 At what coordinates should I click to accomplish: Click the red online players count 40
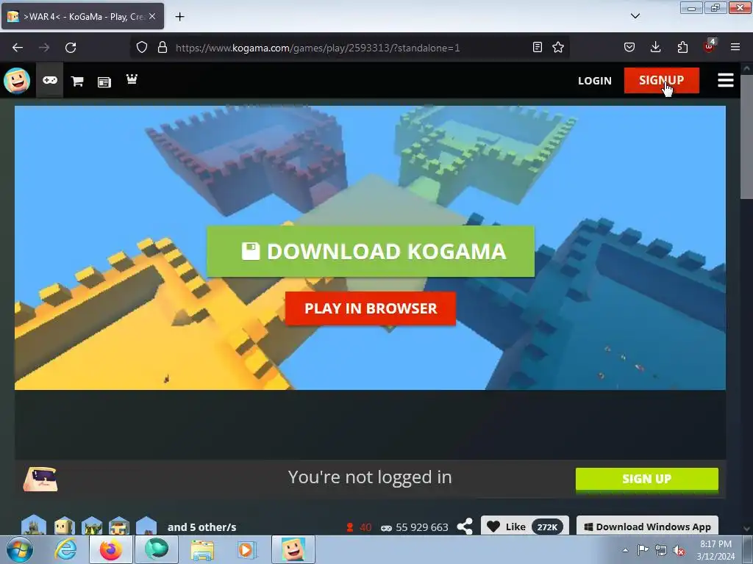tap(359, 527)
